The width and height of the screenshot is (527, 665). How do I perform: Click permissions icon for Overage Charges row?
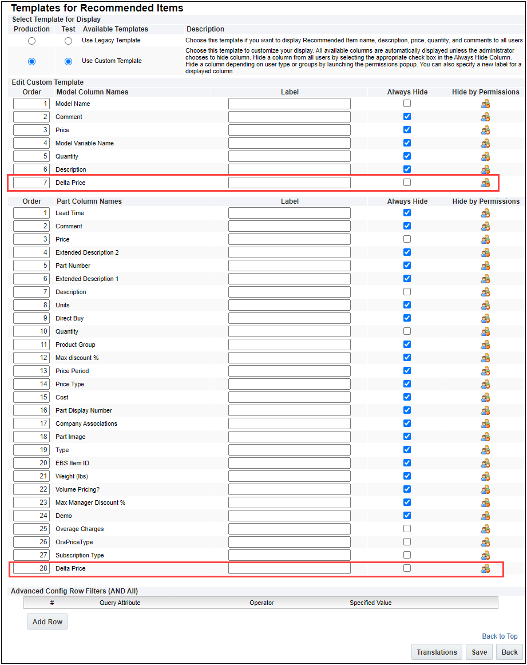pyautogui.click(x=485, y=529)
